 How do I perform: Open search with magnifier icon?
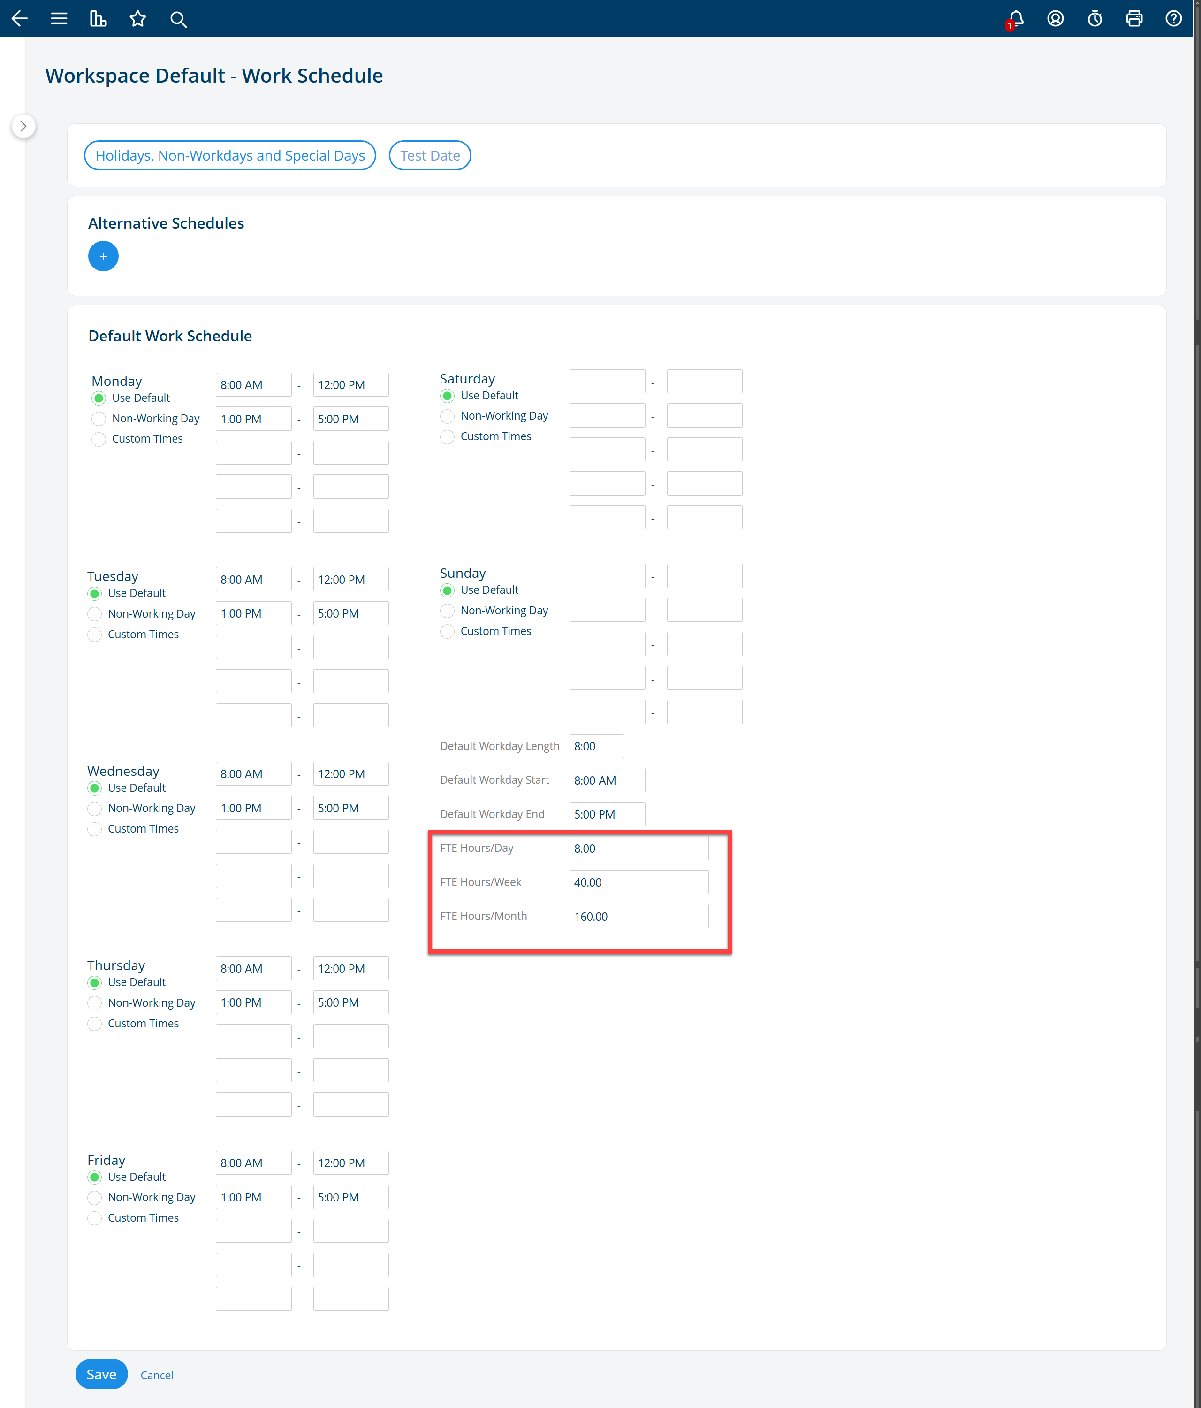[x=178, y=19]
